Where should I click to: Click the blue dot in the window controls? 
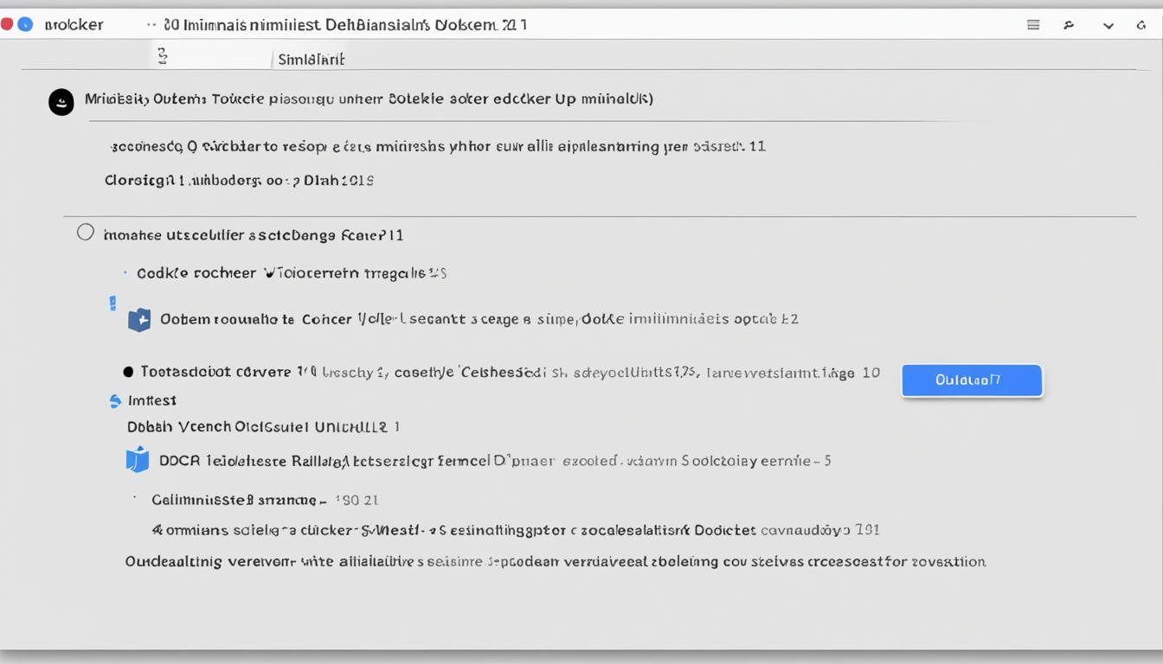click(x=25, y=24)
